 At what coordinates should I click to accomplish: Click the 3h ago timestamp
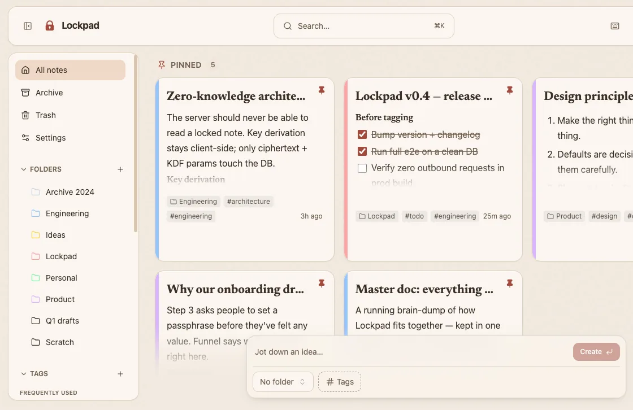[x=311, y=216]
